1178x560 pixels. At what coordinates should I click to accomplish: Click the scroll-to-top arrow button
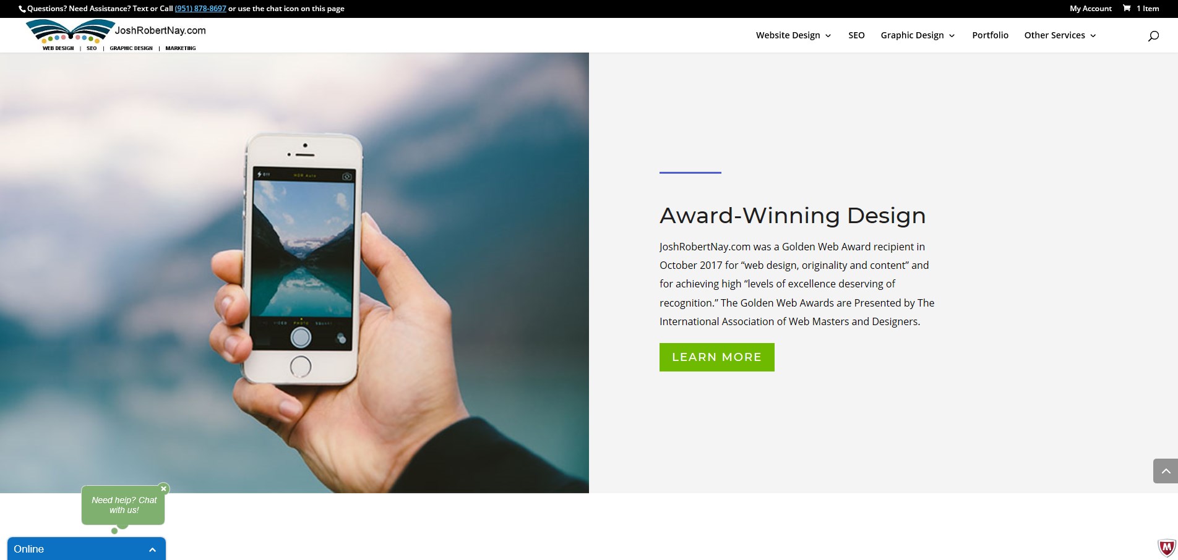click(x=1166, y=471)
